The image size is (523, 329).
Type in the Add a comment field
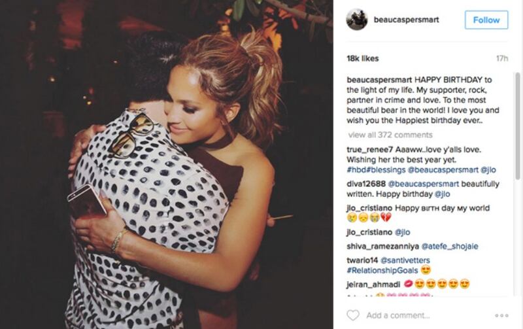coord(398,315)
